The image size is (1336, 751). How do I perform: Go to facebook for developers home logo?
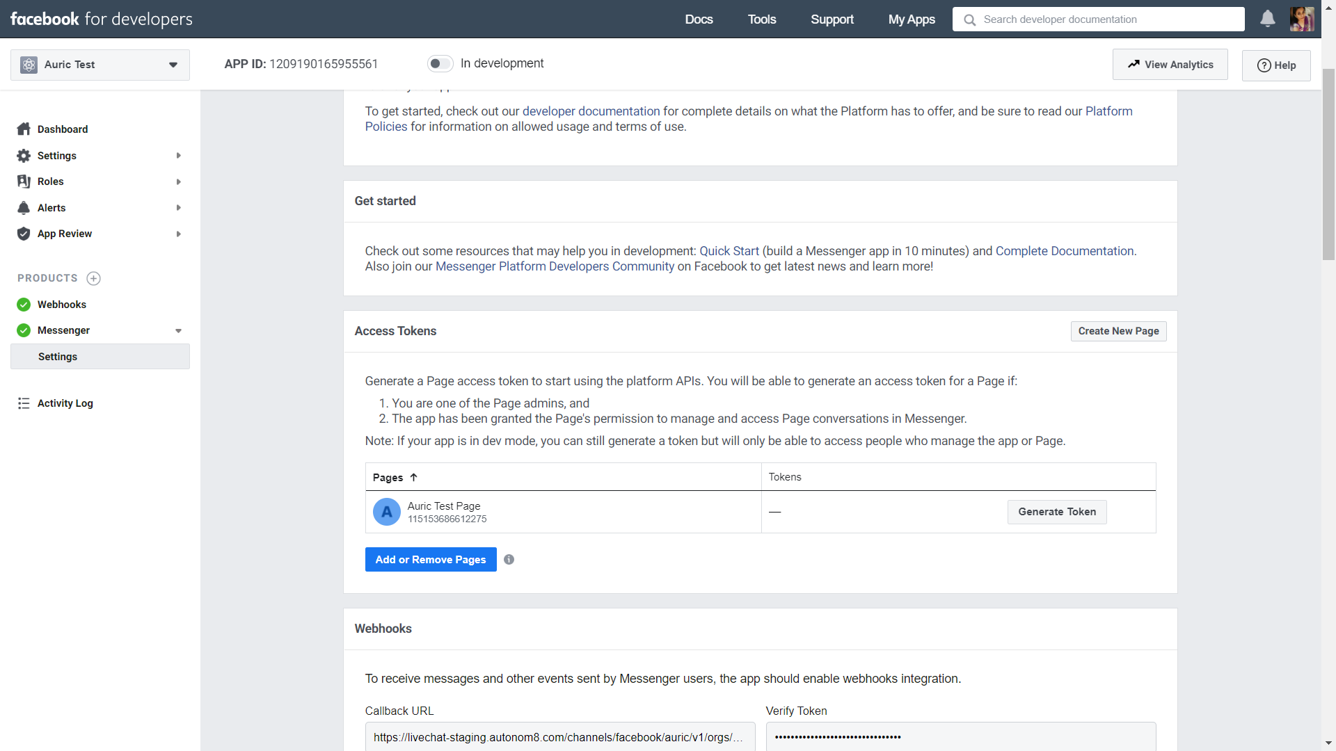(101, 19)
